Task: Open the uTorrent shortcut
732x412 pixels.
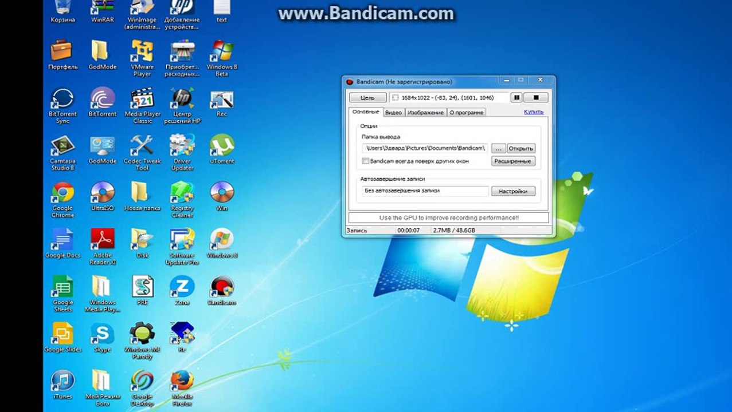Action: click(x=222, y=150)
